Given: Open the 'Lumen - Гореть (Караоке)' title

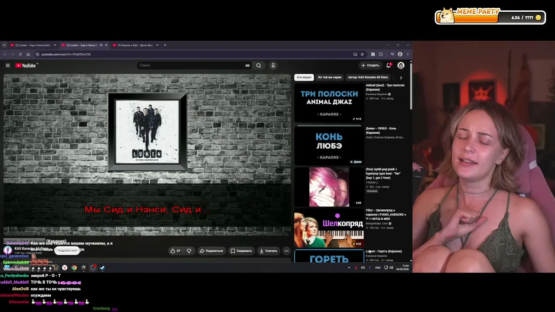Looking at the screenshot, I should pos(384,251).
